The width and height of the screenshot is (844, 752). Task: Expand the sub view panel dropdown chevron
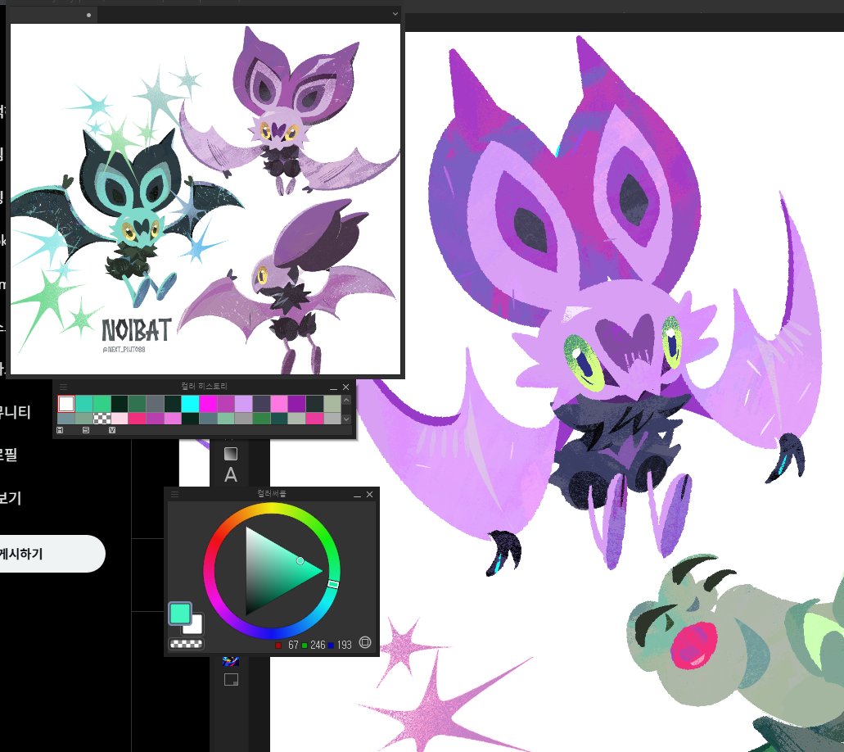pos(395,14)
